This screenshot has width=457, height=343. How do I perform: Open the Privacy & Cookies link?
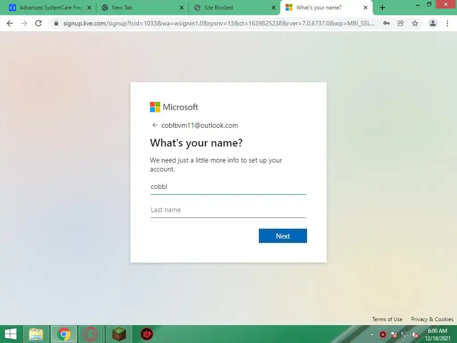pos(432,319)
